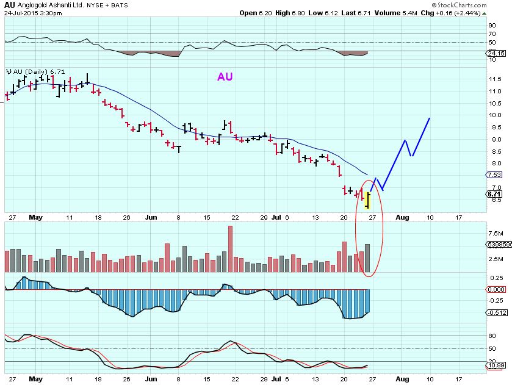
Task: Click the AU ticker symbol in header
Action: [10, 4]
